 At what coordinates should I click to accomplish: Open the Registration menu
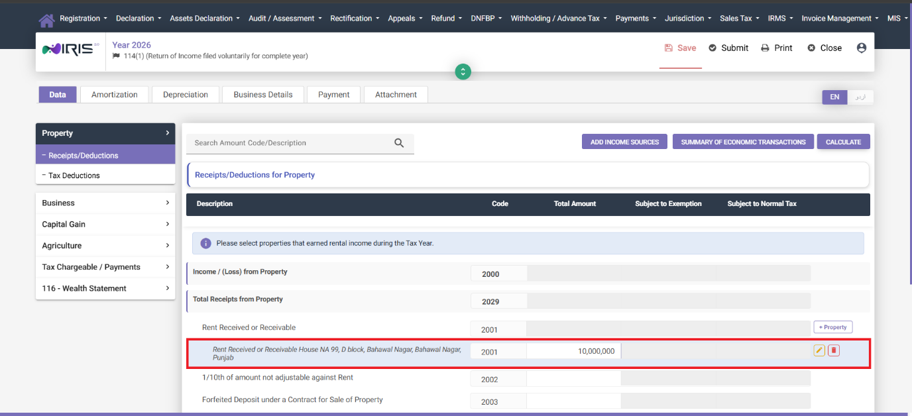click(x=84, y=19)
